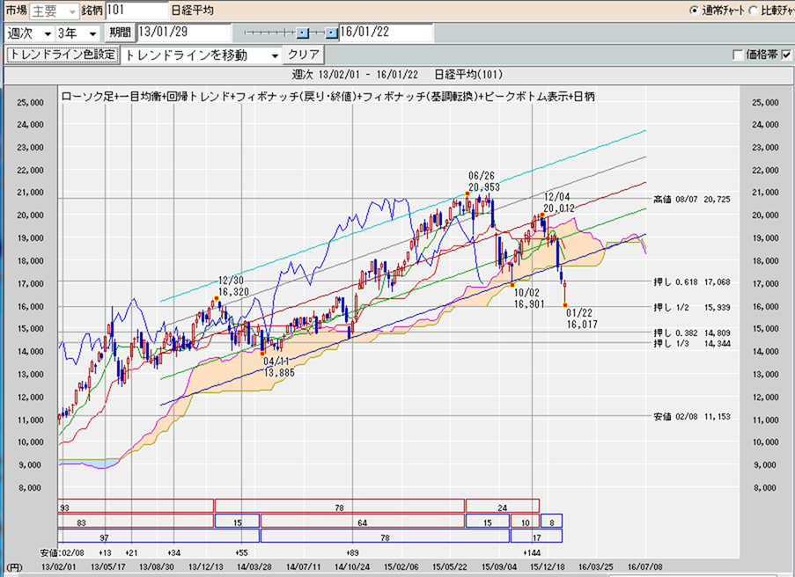
Task: Click the blue cycle box labeled 97
Action: pyautogui.click(x=158, y=536)
